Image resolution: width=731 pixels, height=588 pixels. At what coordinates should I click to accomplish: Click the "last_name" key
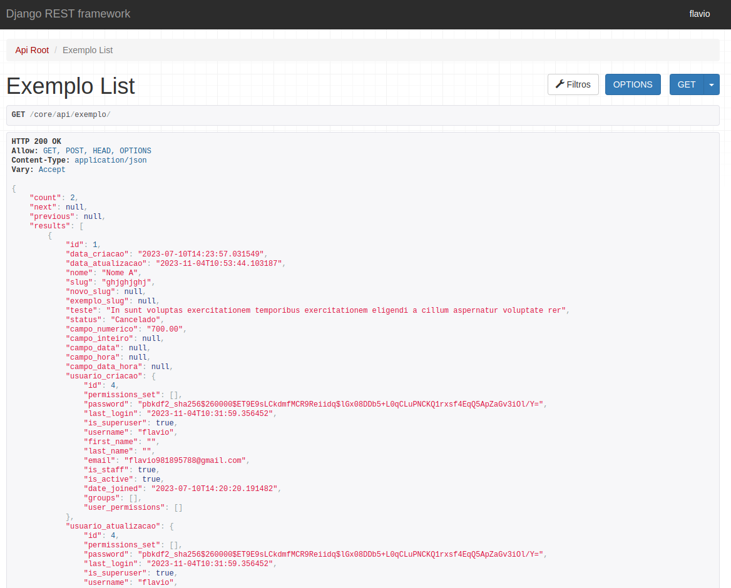(x=108, y=451)
